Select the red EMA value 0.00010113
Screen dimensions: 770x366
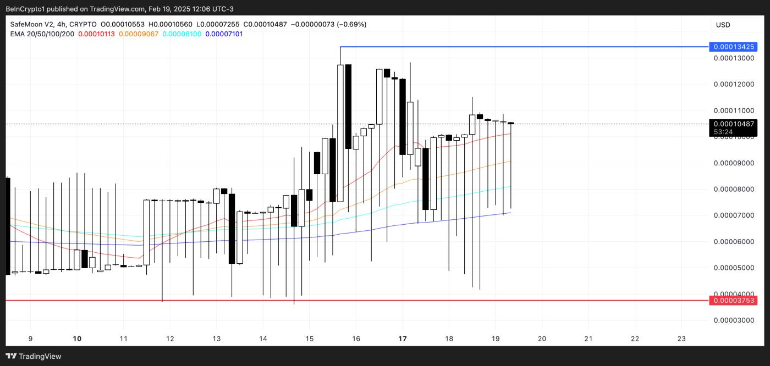97,34
